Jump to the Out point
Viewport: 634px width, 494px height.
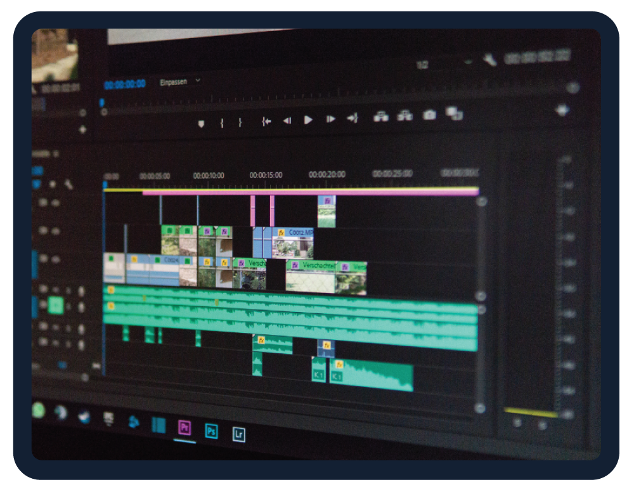pos(353,118)
